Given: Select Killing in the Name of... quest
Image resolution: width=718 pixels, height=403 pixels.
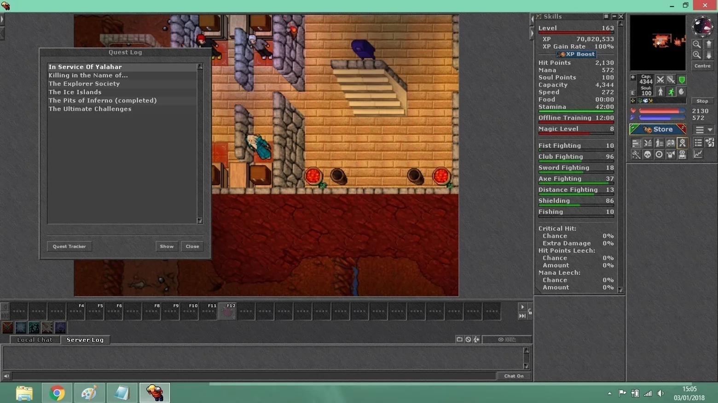Looking at the screenshot, I should point(122,75).
